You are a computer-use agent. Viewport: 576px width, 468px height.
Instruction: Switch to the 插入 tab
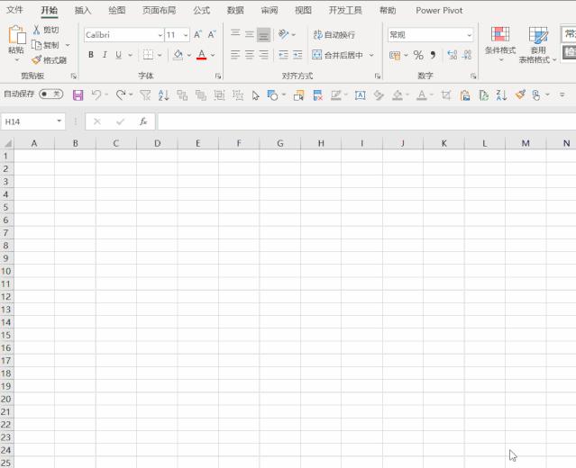[x=83, y=10]
